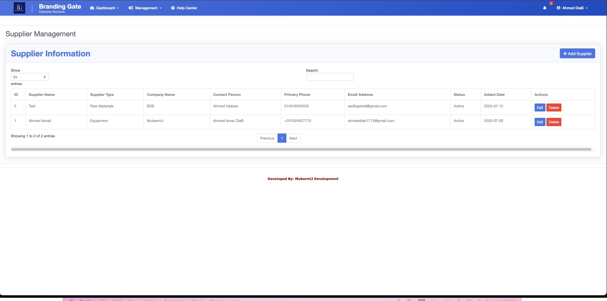Delete the Test supplier row
The width and height of the screenshot is (607, 301).
click(554, 108)
